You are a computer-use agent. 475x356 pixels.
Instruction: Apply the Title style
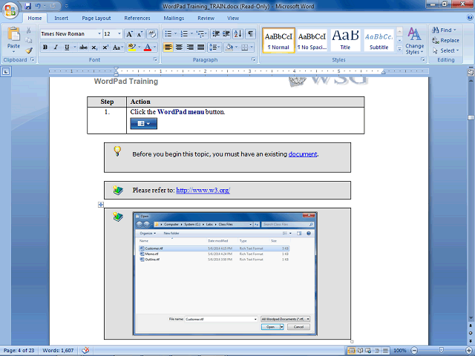pos(345,40)
